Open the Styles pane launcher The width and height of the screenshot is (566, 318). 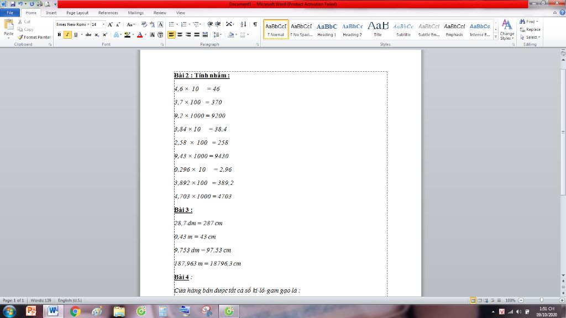(513, 44)
